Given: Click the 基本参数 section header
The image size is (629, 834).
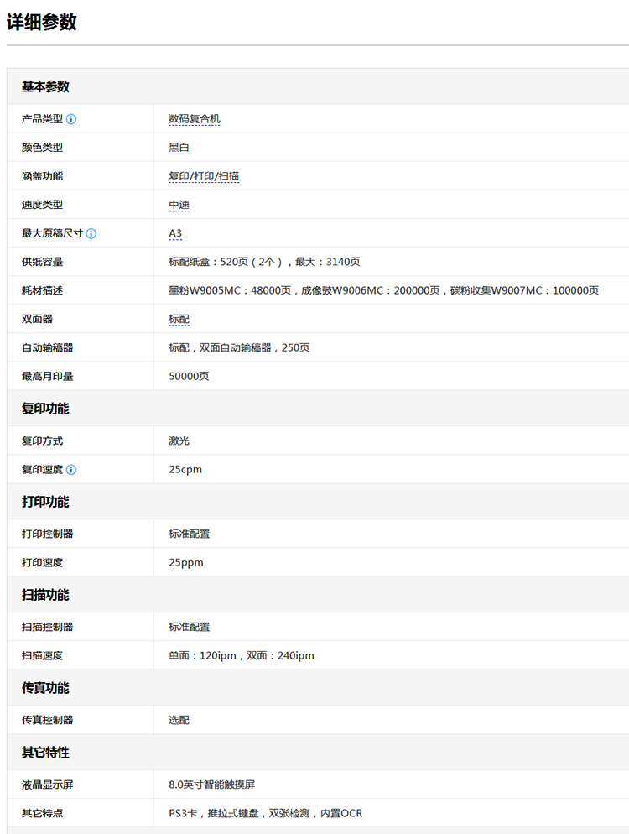Looking at the screenshot, I should click(x=45, y=86).
